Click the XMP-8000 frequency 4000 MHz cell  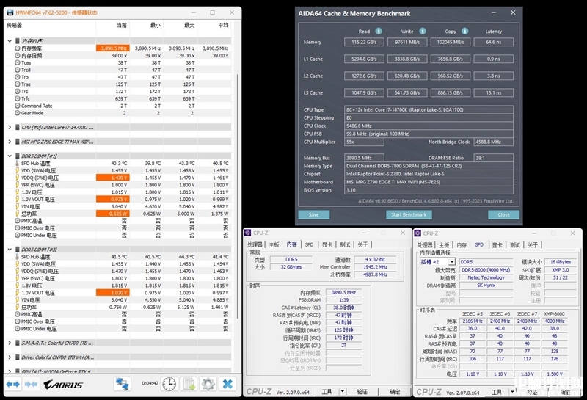555,321
